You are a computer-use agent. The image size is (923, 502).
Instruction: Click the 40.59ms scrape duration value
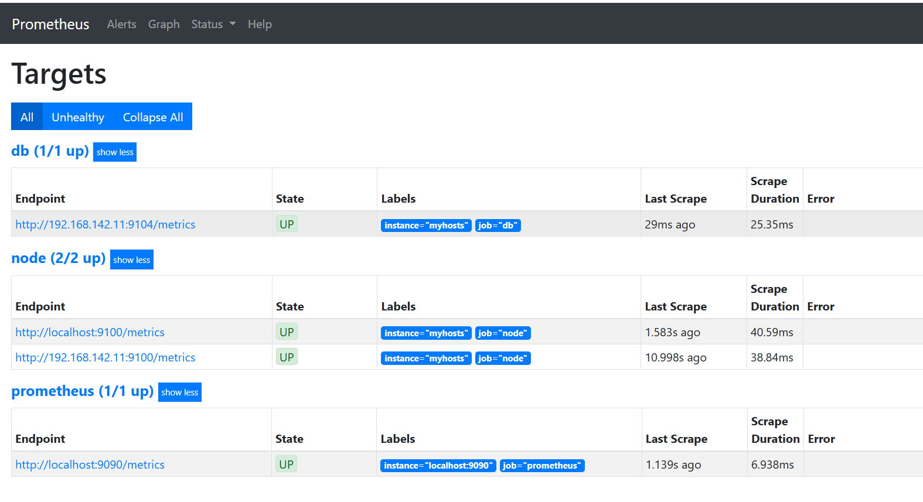click(772, 332)
